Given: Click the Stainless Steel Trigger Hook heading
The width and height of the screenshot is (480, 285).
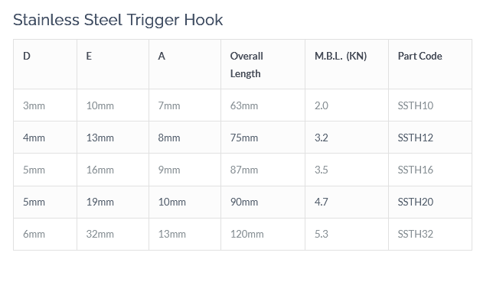Looking at the screenshot, I should pos(118,20).
